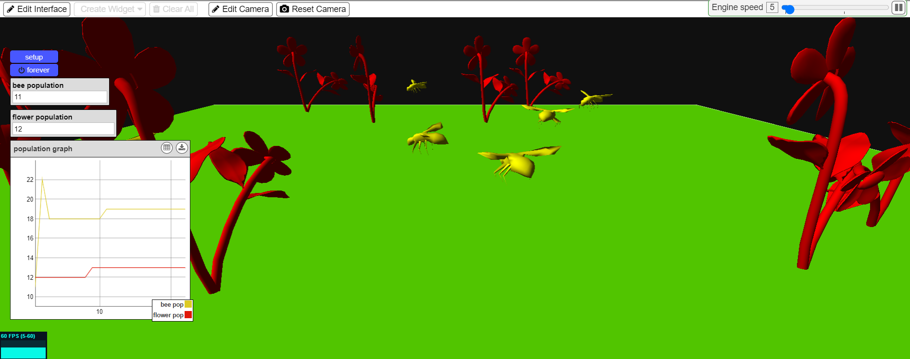
Task: Select the population graph title bar
Action: pyautogui.click(x=82, y=149)
